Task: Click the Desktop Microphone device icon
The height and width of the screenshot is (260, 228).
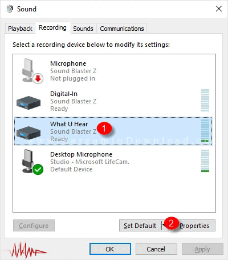Action: (x=32, y=162)
